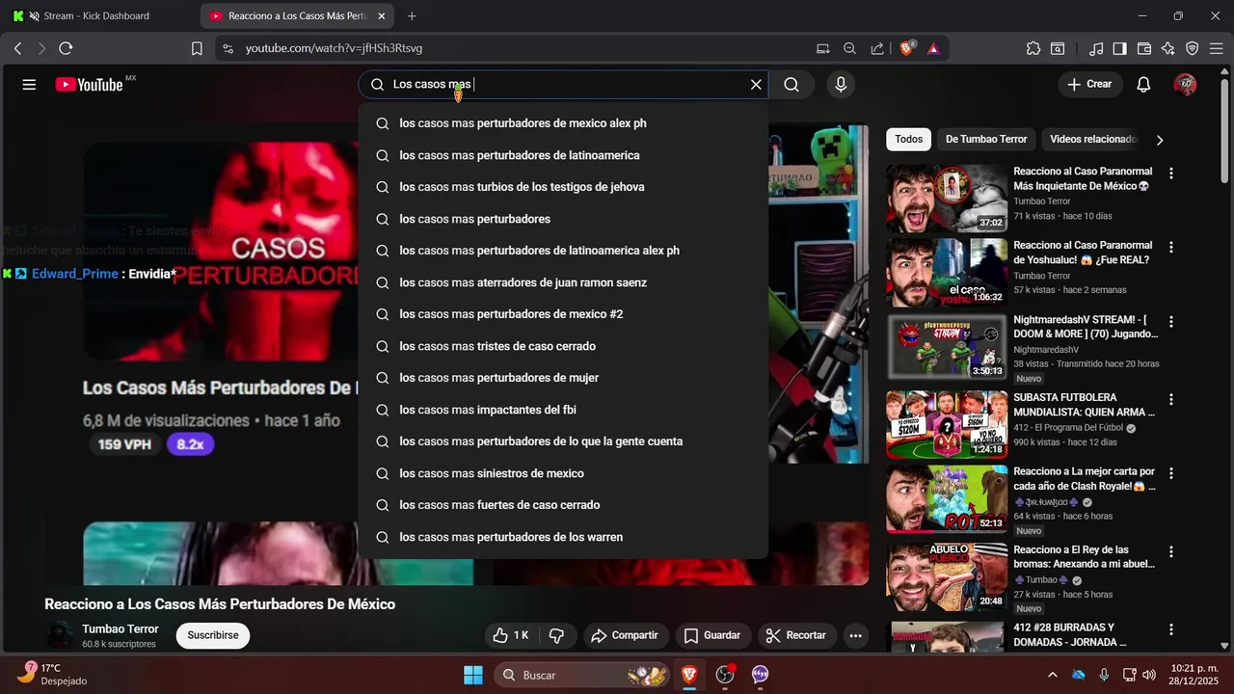This screenshot has height=694, width=1234.
Task: Open options for NightmaredashV STREAM video
Action: click(1171, 322)
